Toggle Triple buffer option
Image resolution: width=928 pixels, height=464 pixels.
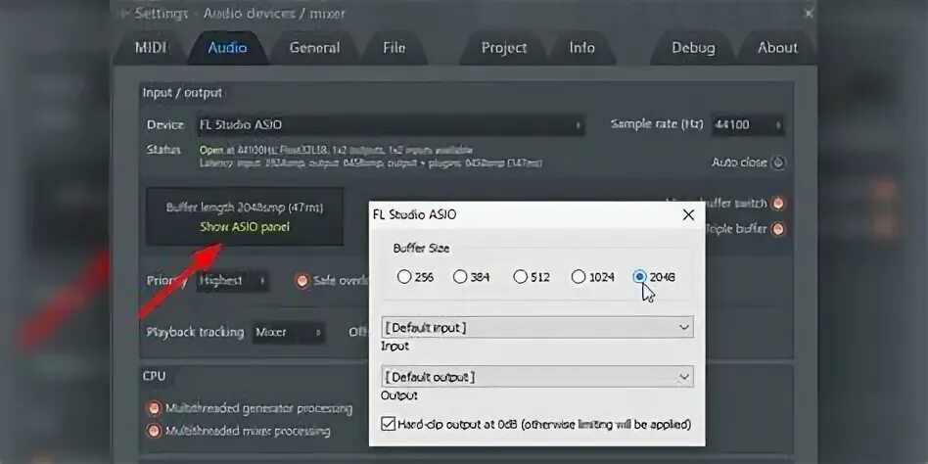[x=777, y=229]
